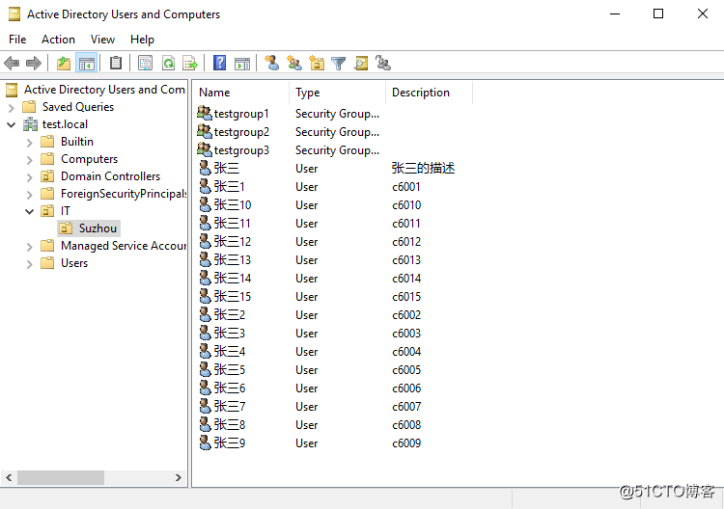Create a new organizational unit with toolbar icon
Screen dimensions: 724x509
(317, 63)
